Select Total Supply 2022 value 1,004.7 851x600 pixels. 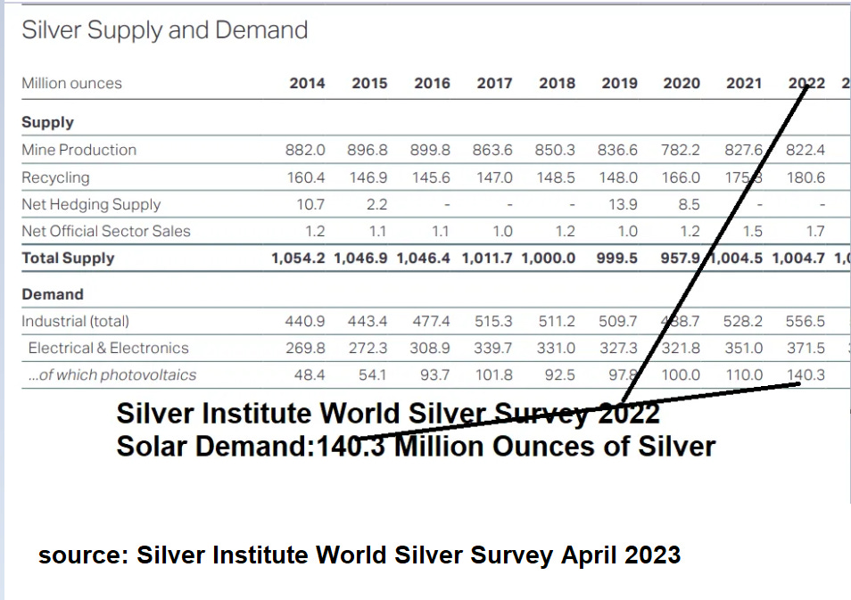click(x=798, y=259)
